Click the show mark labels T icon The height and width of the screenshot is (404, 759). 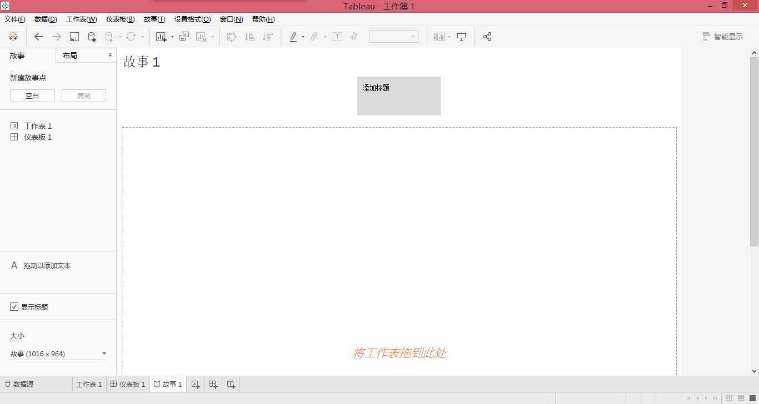[x=337, y=37]
